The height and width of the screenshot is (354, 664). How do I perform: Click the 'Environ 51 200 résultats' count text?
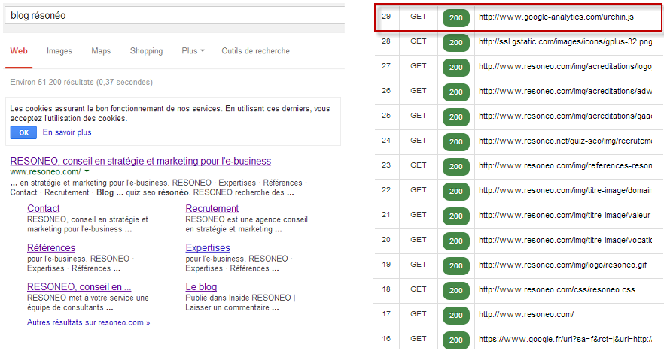tap(81, 82)
